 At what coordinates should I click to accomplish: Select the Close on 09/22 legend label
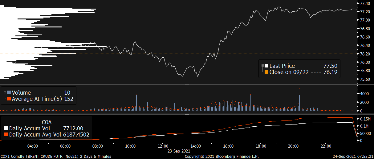click(x=289, y=72)
